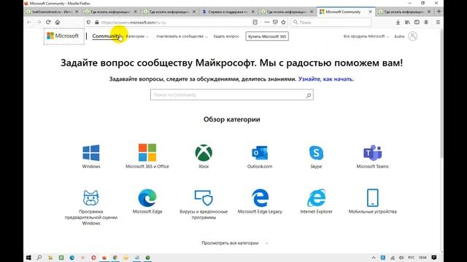Select the Microsoft Edge category icon
The image size is (467, 262).
tap(147, 198)
